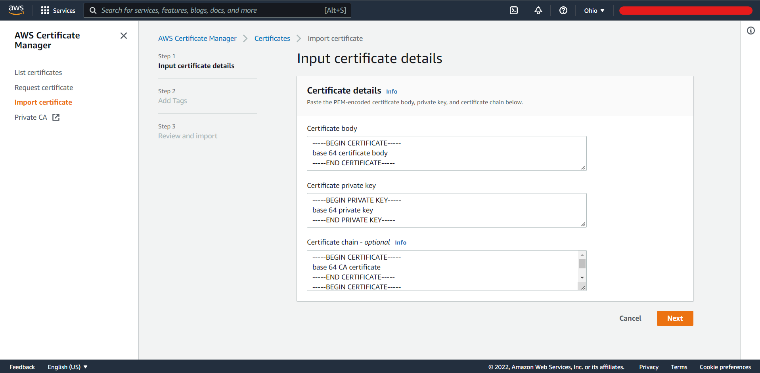
Task: Open the help question mark menu
Action: pos(563,10)
